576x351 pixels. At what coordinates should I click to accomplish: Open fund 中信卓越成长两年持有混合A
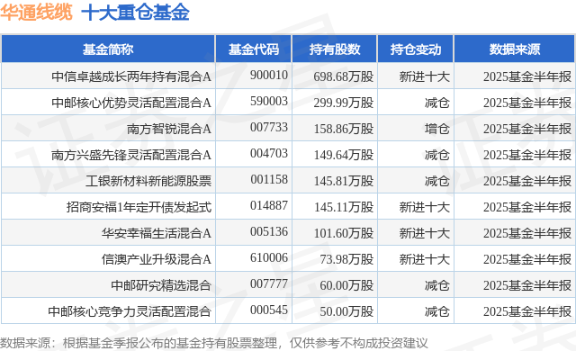[x=131, y=76]
